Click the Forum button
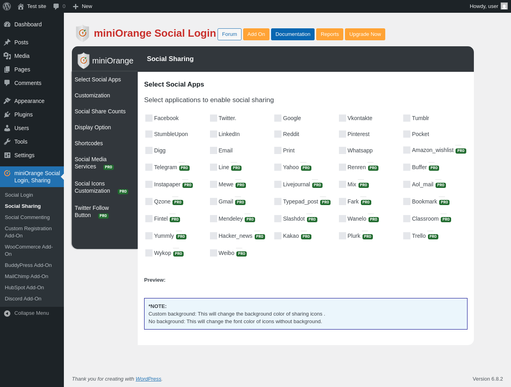 coord(230,34)
